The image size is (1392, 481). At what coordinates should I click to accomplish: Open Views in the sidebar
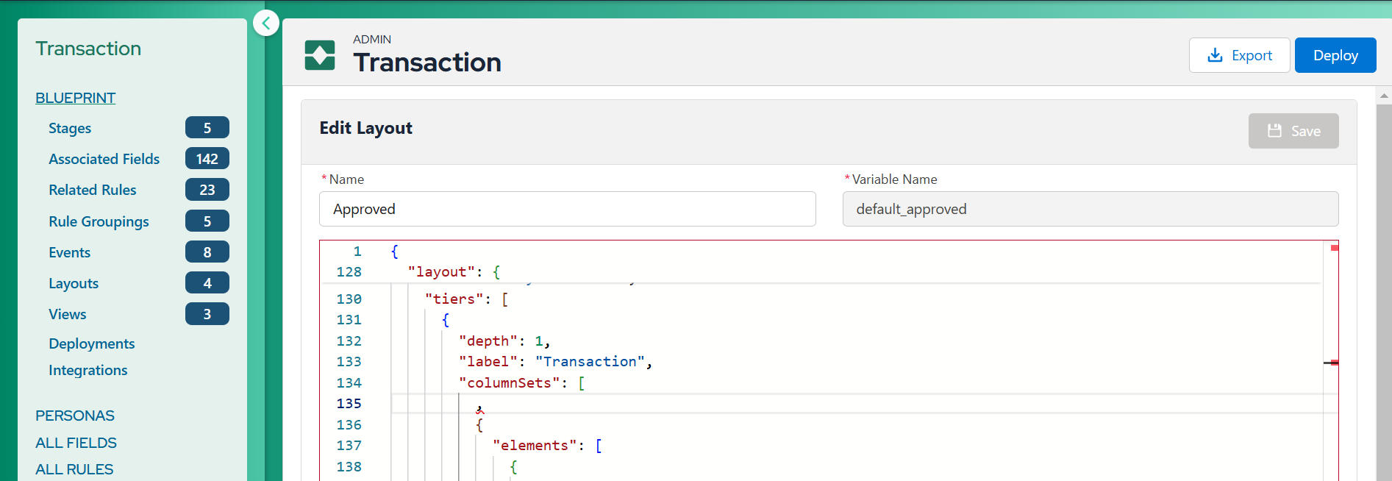[67, 314]
